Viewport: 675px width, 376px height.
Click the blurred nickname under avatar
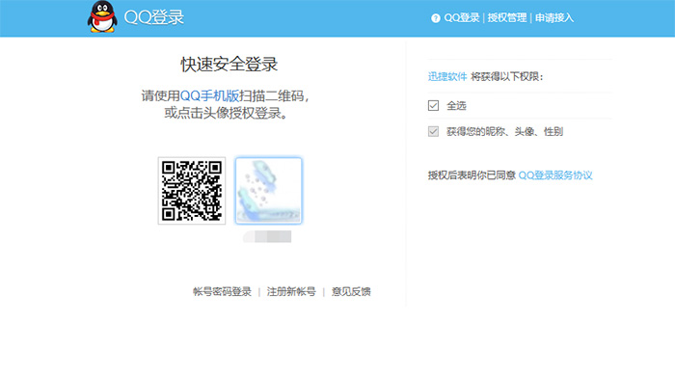coord(267,236)
